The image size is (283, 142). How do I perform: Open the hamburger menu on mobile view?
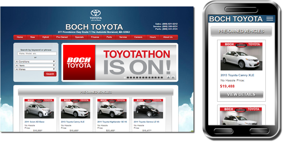coord(270,19)
